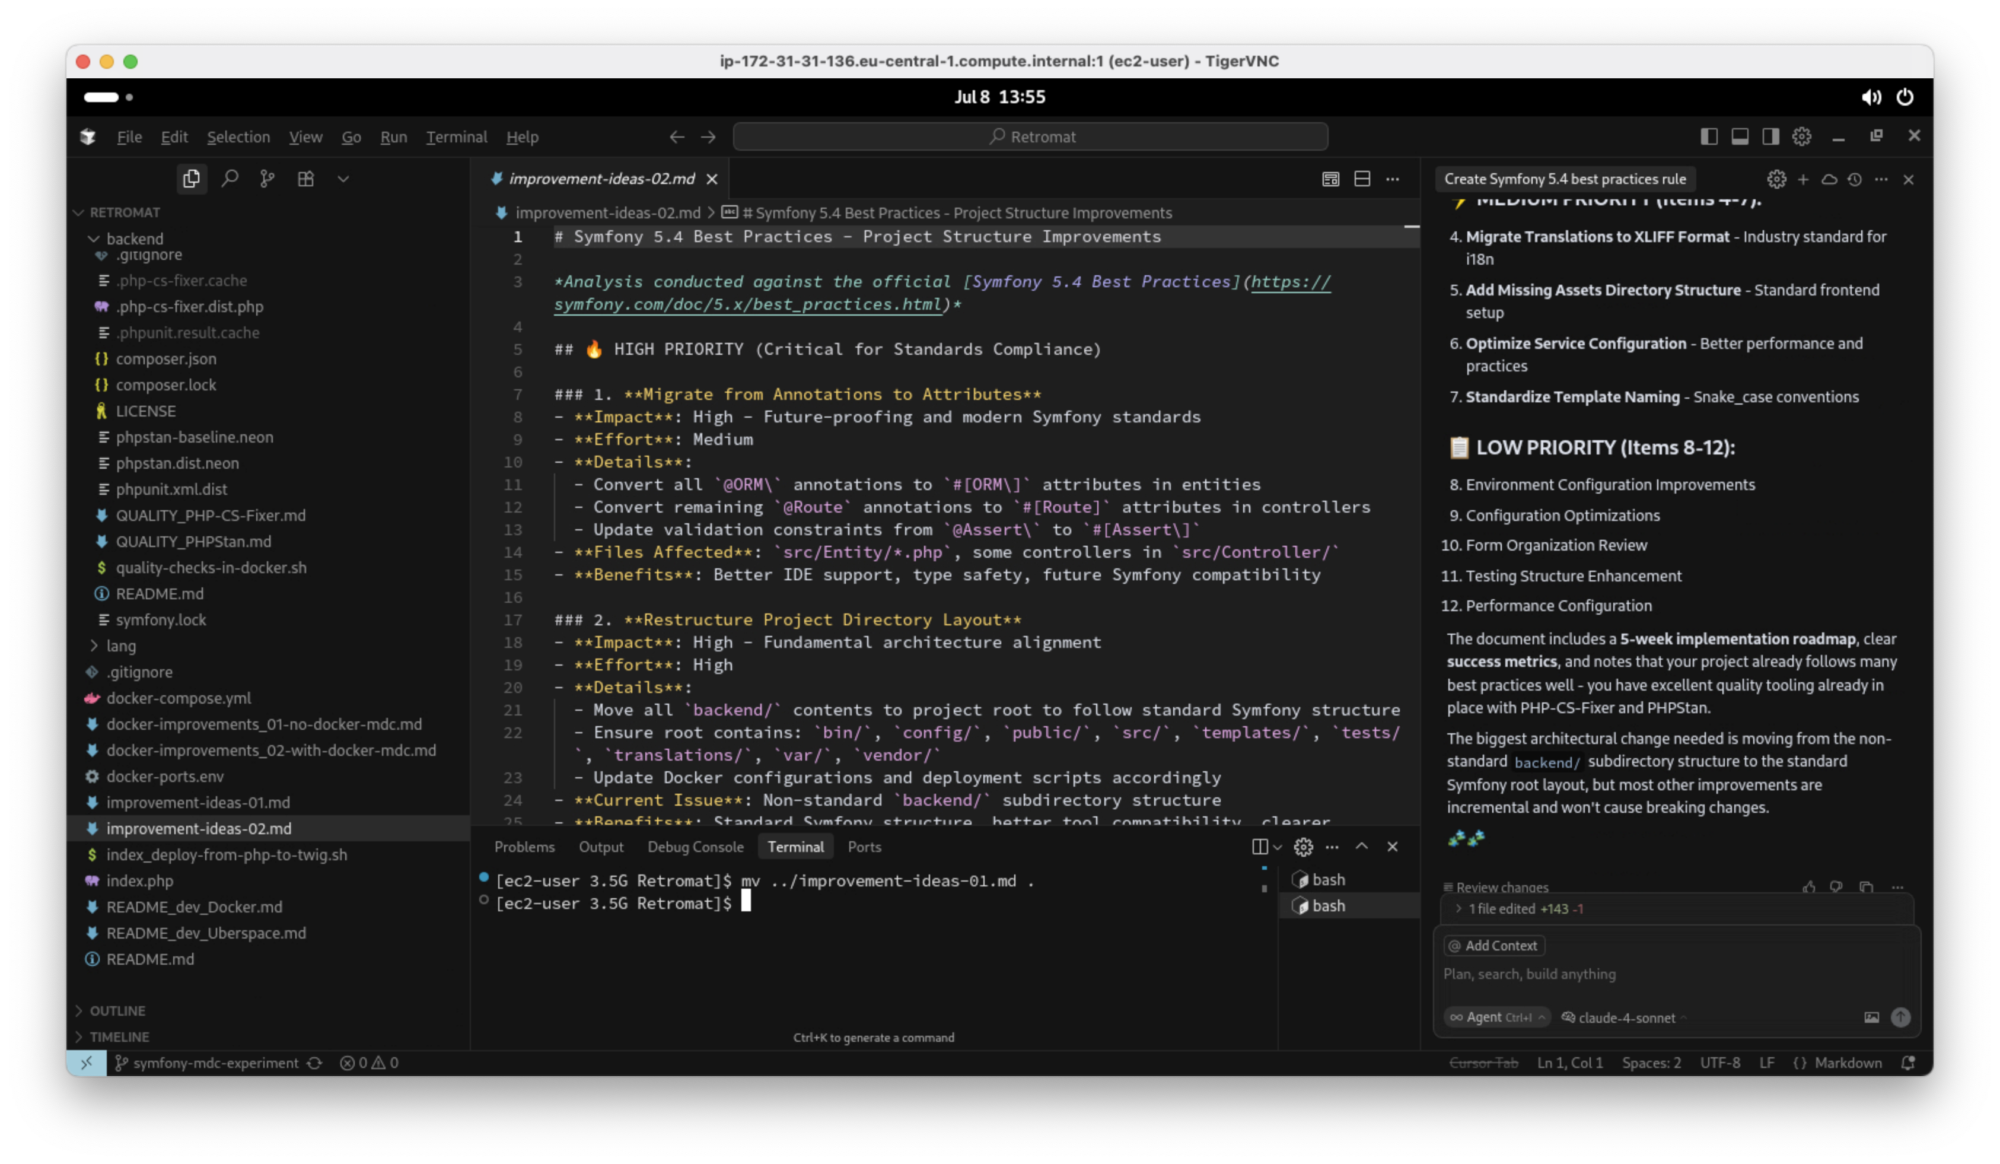Viewport: 2000px width, 1164px height.
Task: Click the chat input field placeholder
Action: (1530, 974)
